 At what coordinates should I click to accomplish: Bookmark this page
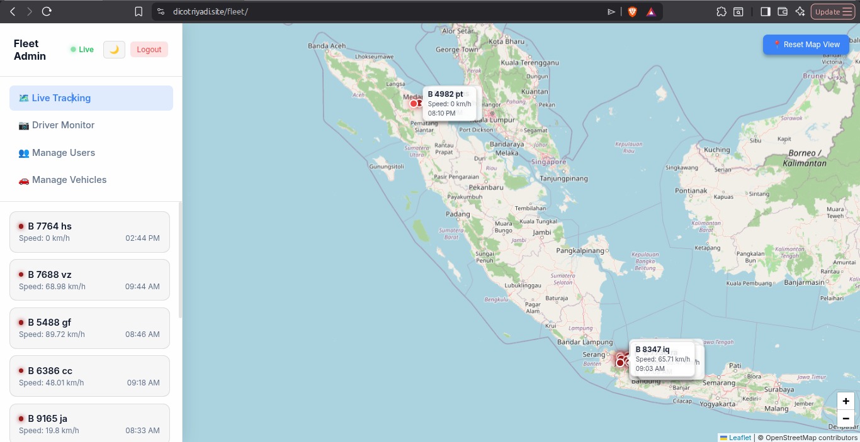click(139, 11)
